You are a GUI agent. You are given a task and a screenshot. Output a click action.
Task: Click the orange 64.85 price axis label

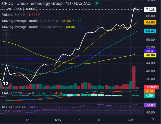[150, 22]
